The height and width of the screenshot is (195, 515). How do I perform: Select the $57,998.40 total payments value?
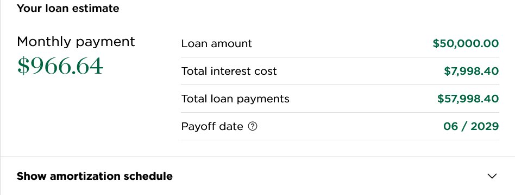pyautogui.click(x=468, y=99)
